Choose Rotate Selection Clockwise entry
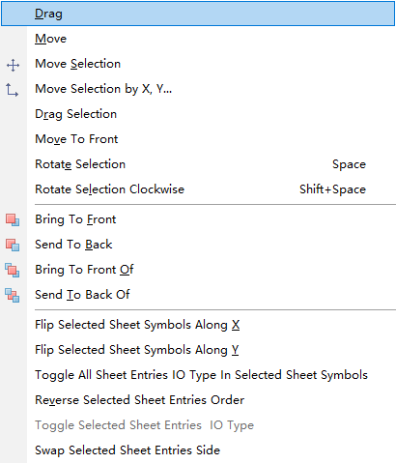The width and height of the screenshot is (396, 464). click(198, 189)
